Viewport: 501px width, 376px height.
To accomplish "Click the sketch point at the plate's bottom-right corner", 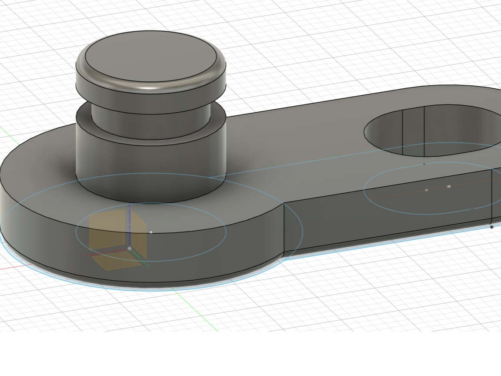I will [492, 227].
